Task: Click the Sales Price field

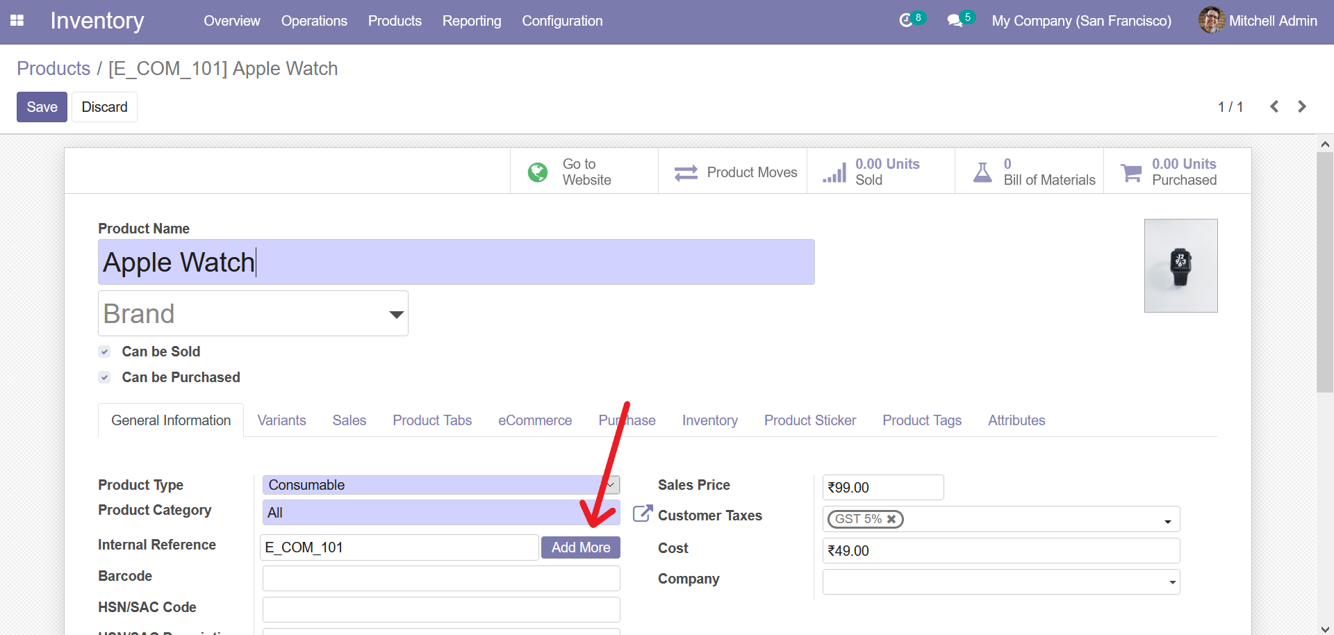Action: coord(883,488)
